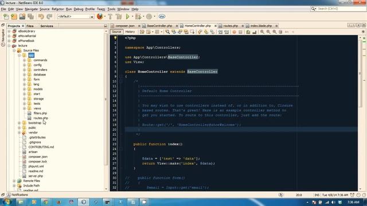Image resolution: width=367 pixels, height=206 pixels.
Task: Click the History view button
Action: pos(130,32)
